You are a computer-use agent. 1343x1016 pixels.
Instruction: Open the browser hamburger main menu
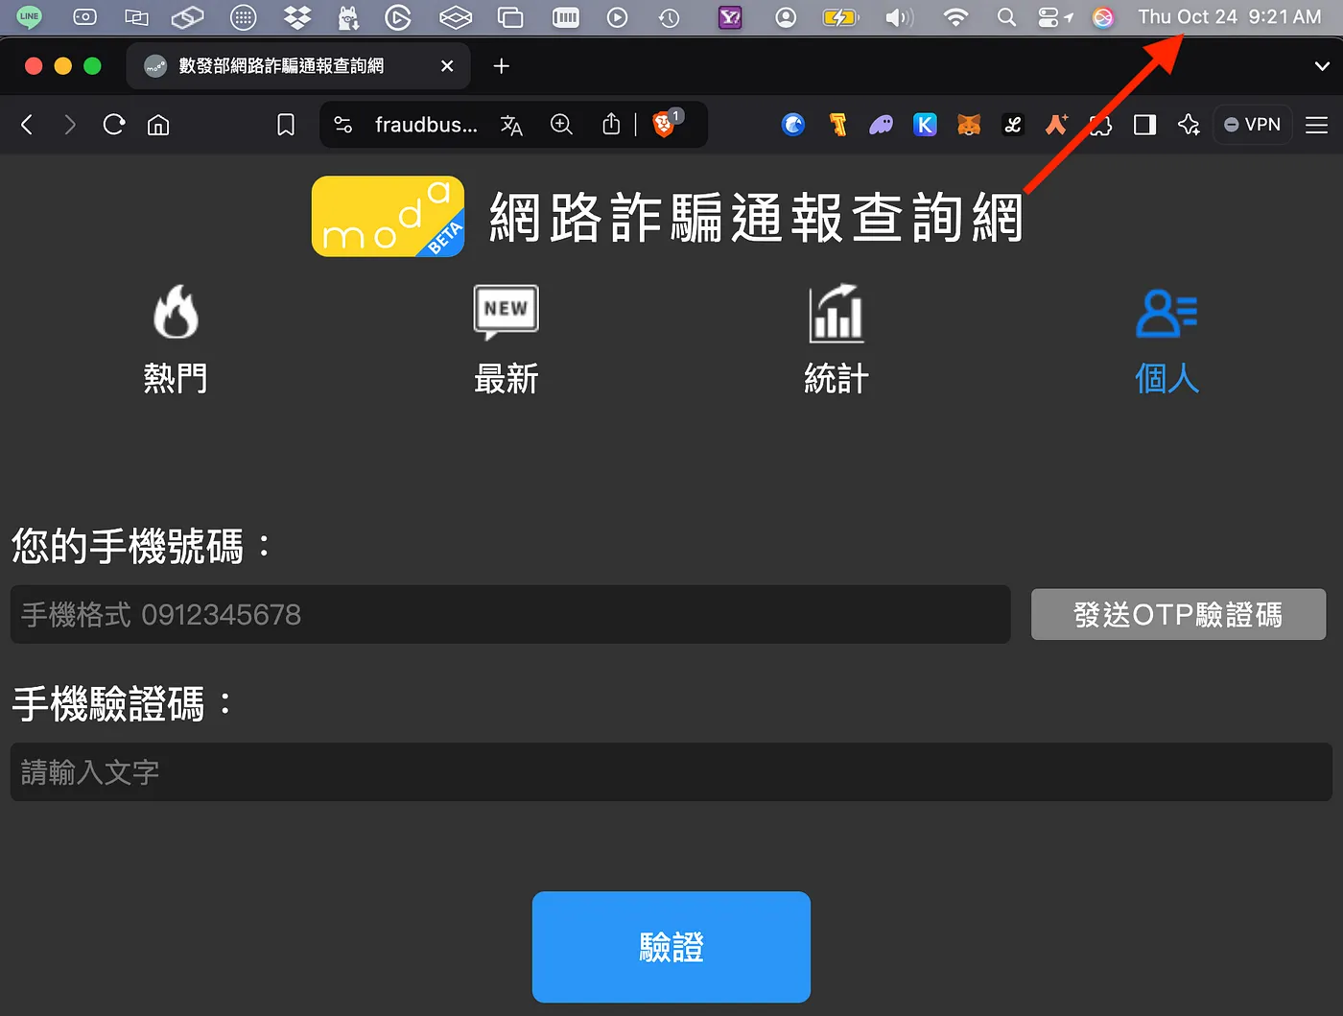(x=1316, y=125)
